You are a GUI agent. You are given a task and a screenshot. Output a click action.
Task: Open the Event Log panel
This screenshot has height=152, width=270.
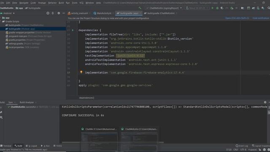coord(242,146)
